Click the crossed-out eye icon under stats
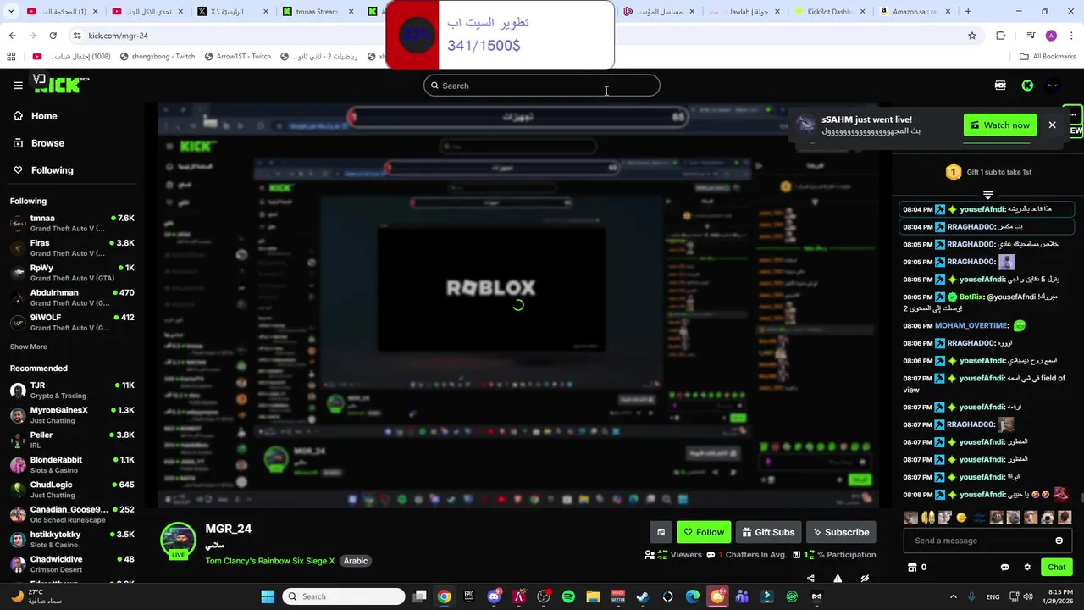 coord(865,579)
